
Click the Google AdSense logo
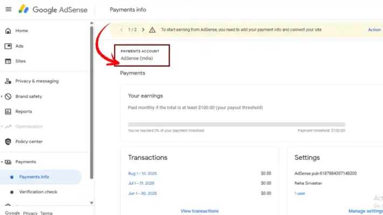coord(53,10)
